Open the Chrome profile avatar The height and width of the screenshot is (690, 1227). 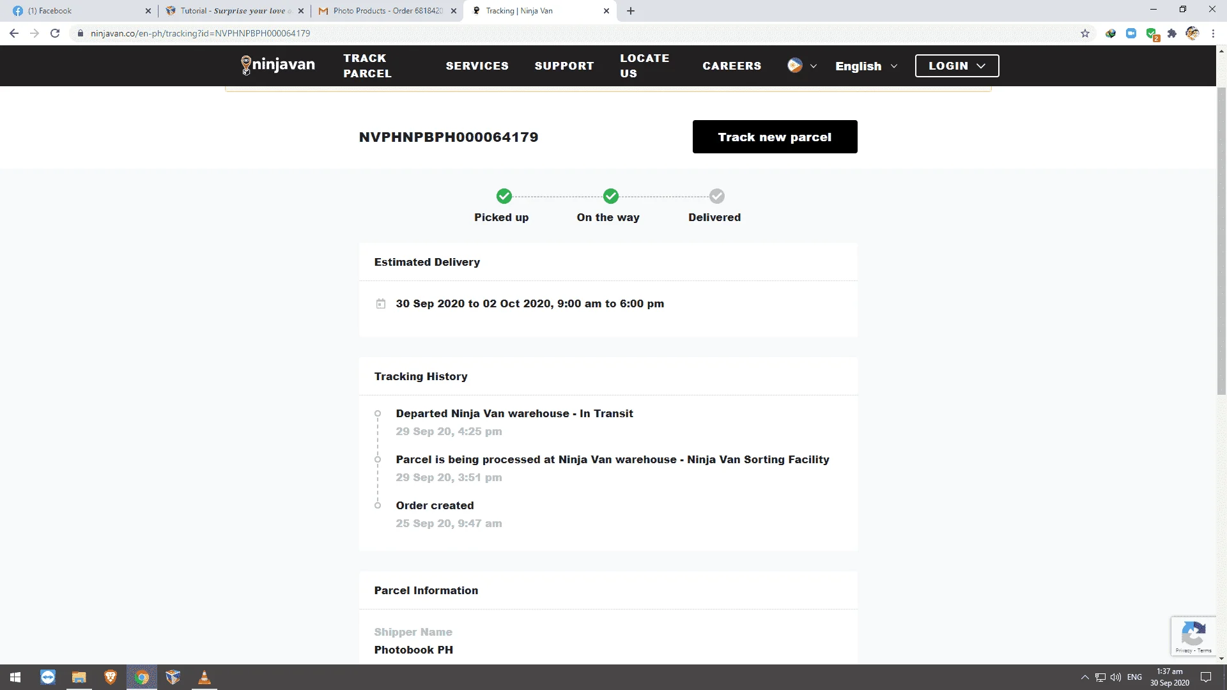(x=1192, y=33)
